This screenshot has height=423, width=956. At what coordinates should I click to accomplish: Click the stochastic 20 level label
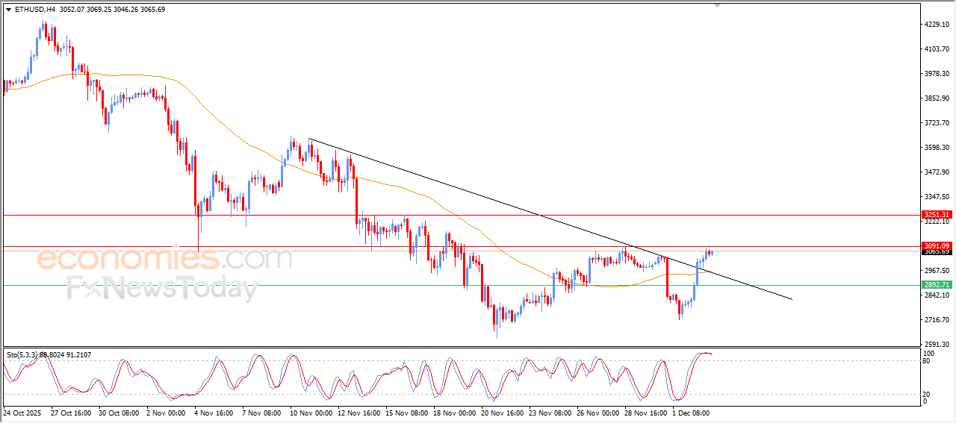(x=928, y=393)
